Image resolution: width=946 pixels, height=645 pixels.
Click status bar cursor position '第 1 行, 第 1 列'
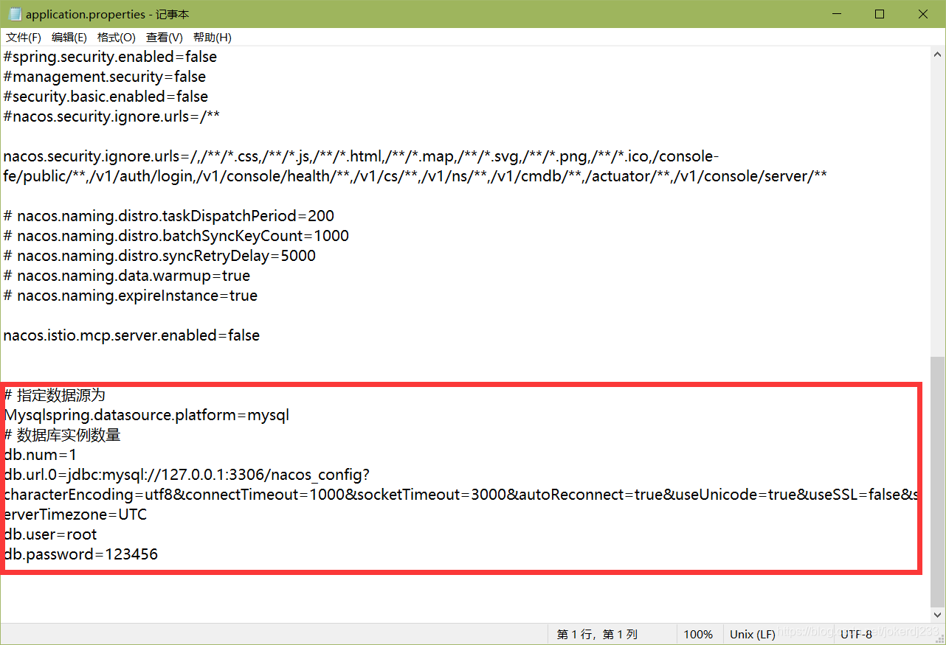(x=597, y=634)
